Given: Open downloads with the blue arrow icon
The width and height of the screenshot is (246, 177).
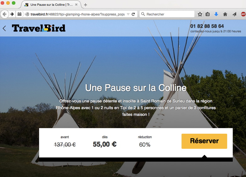Looking at the screenshot, I should [216, 14].
